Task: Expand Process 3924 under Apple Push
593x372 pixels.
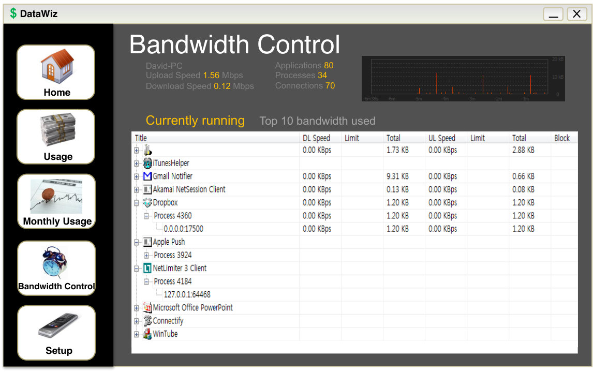Action: (146, 256)
